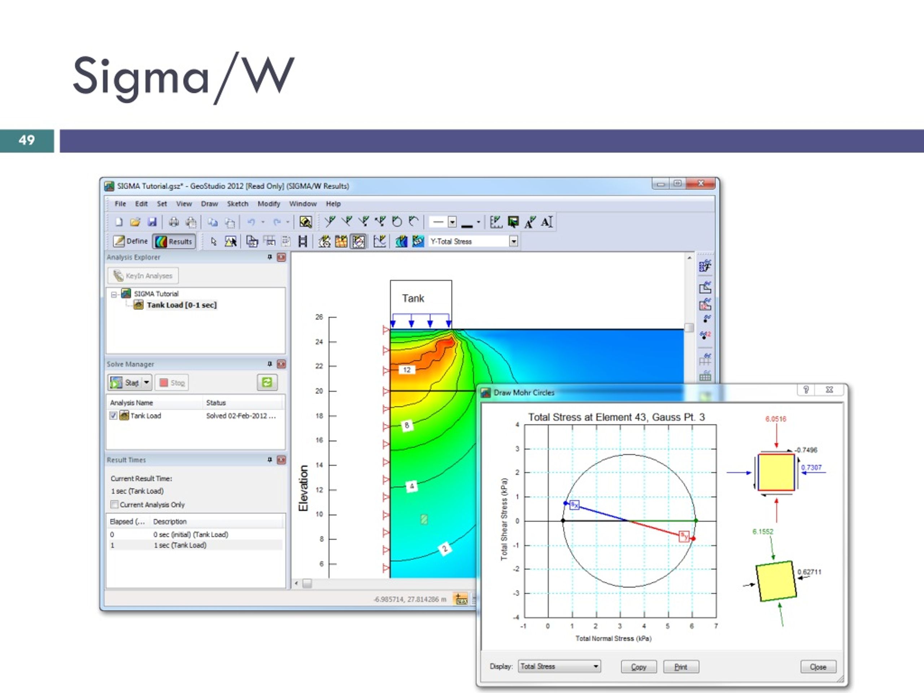Pin the Solve Manager panel

pyautogui.click(x=270, y=364)
